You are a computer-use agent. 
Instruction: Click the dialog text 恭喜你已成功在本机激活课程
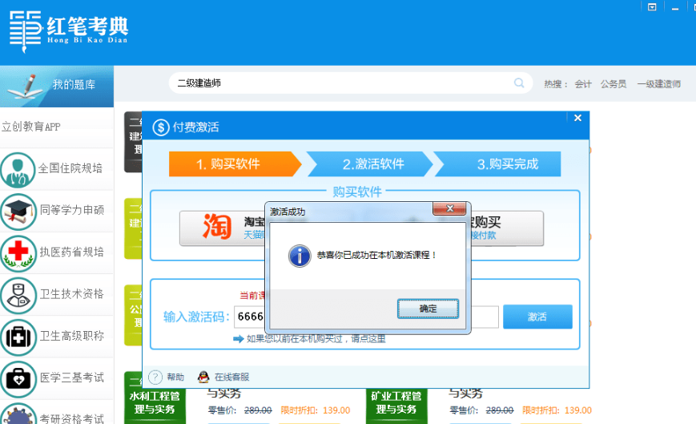[376, 256]
